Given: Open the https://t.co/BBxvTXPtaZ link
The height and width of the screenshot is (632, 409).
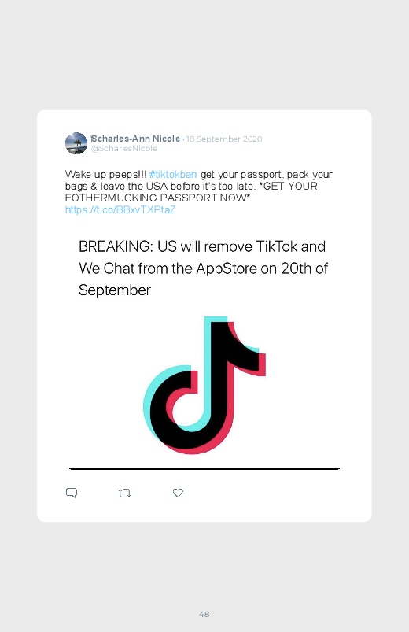Looking at the screenshot, I should pyautogui.click(x=120, y=209).
